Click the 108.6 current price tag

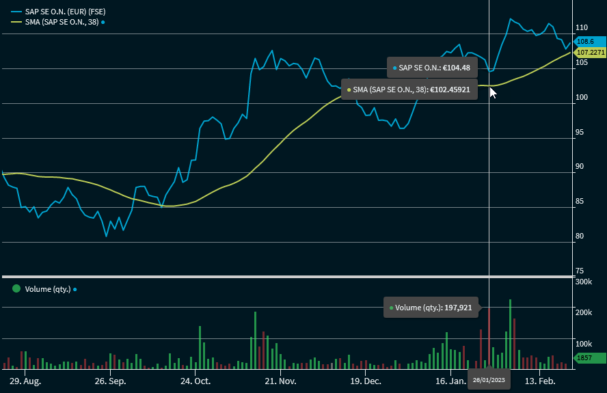click(x=586, y=42)
